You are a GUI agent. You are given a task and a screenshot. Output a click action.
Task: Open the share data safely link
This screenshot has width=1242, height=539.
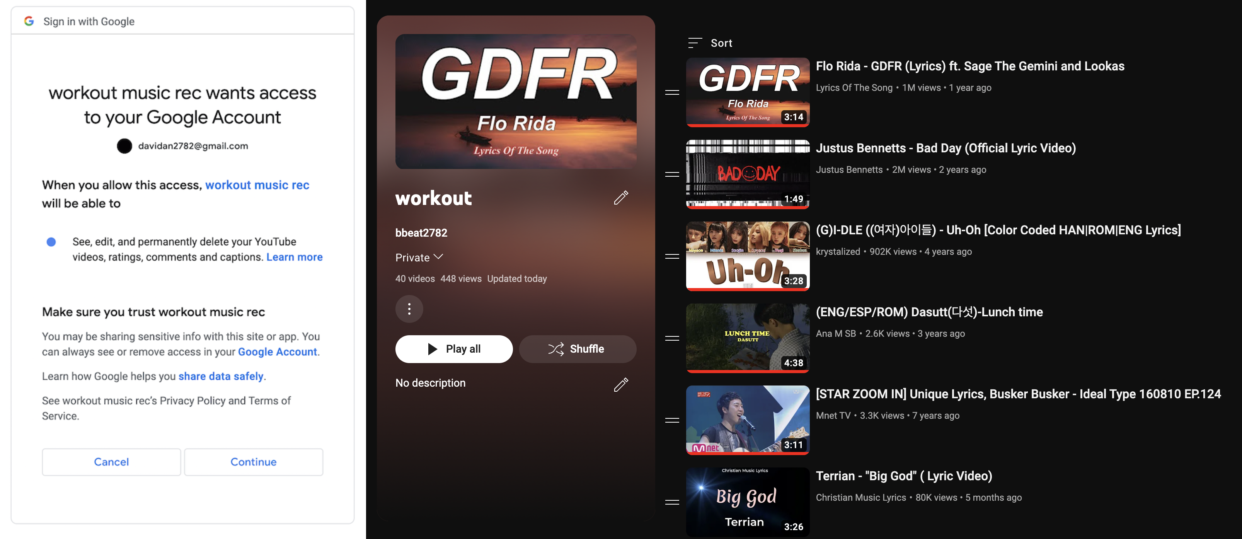pos(221,376)
